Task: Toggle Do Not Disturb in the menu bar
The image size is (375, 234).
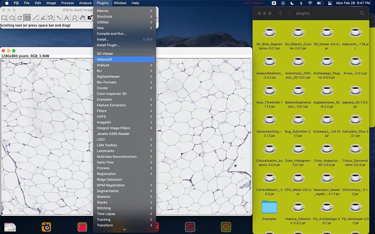Action: pyautogui.click(x=292, y=3)
